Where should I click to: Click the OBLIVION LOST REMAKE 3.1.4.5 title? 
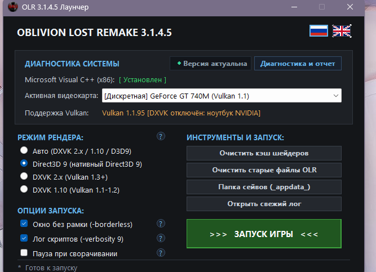point(94,33)
